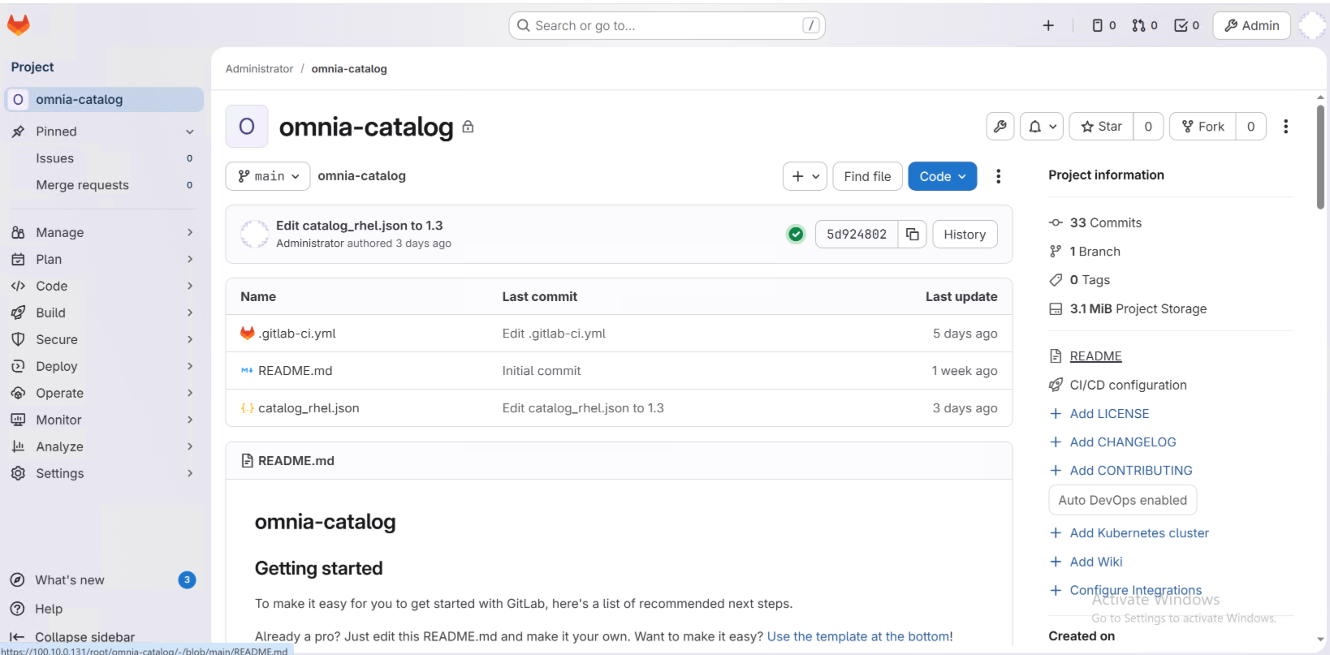Open the GitLab home logo
This screenshot has height=655, width=1330.
coord(19,25)
